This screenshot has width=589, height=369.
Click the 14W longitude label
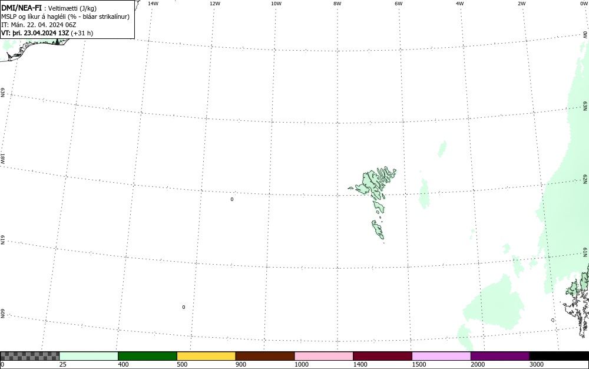pyautogui.click(x=153, y=4)
